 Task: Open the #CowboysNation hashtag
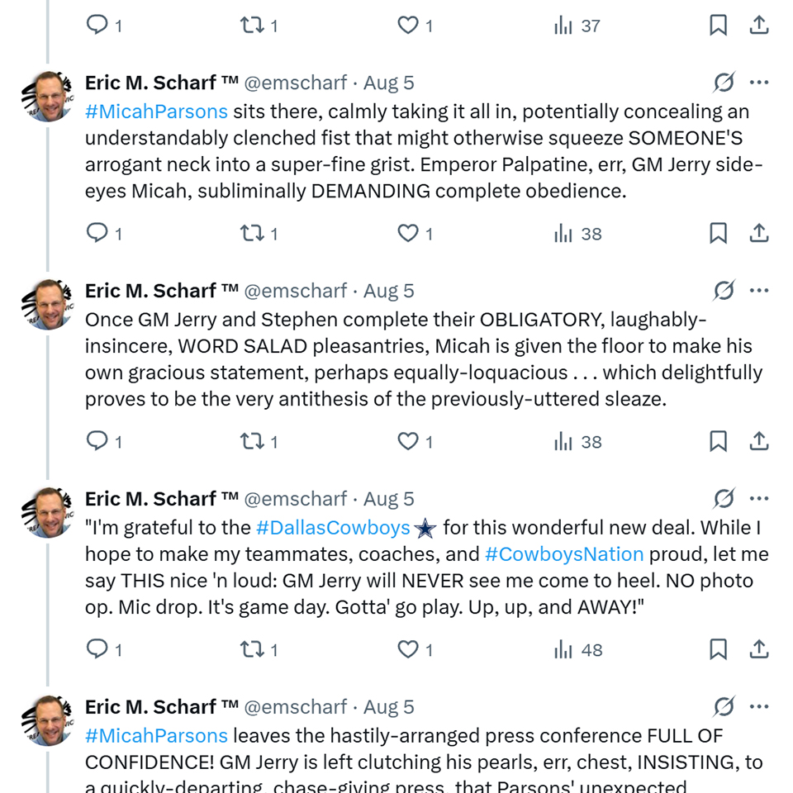(x=564, y=553)
